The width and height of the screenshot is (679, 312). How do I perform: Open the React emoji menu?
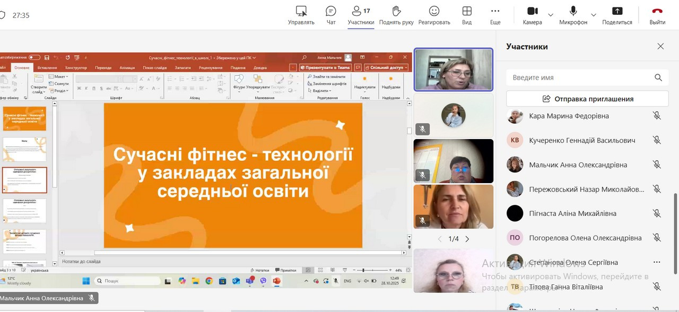[x=434, y=12]
